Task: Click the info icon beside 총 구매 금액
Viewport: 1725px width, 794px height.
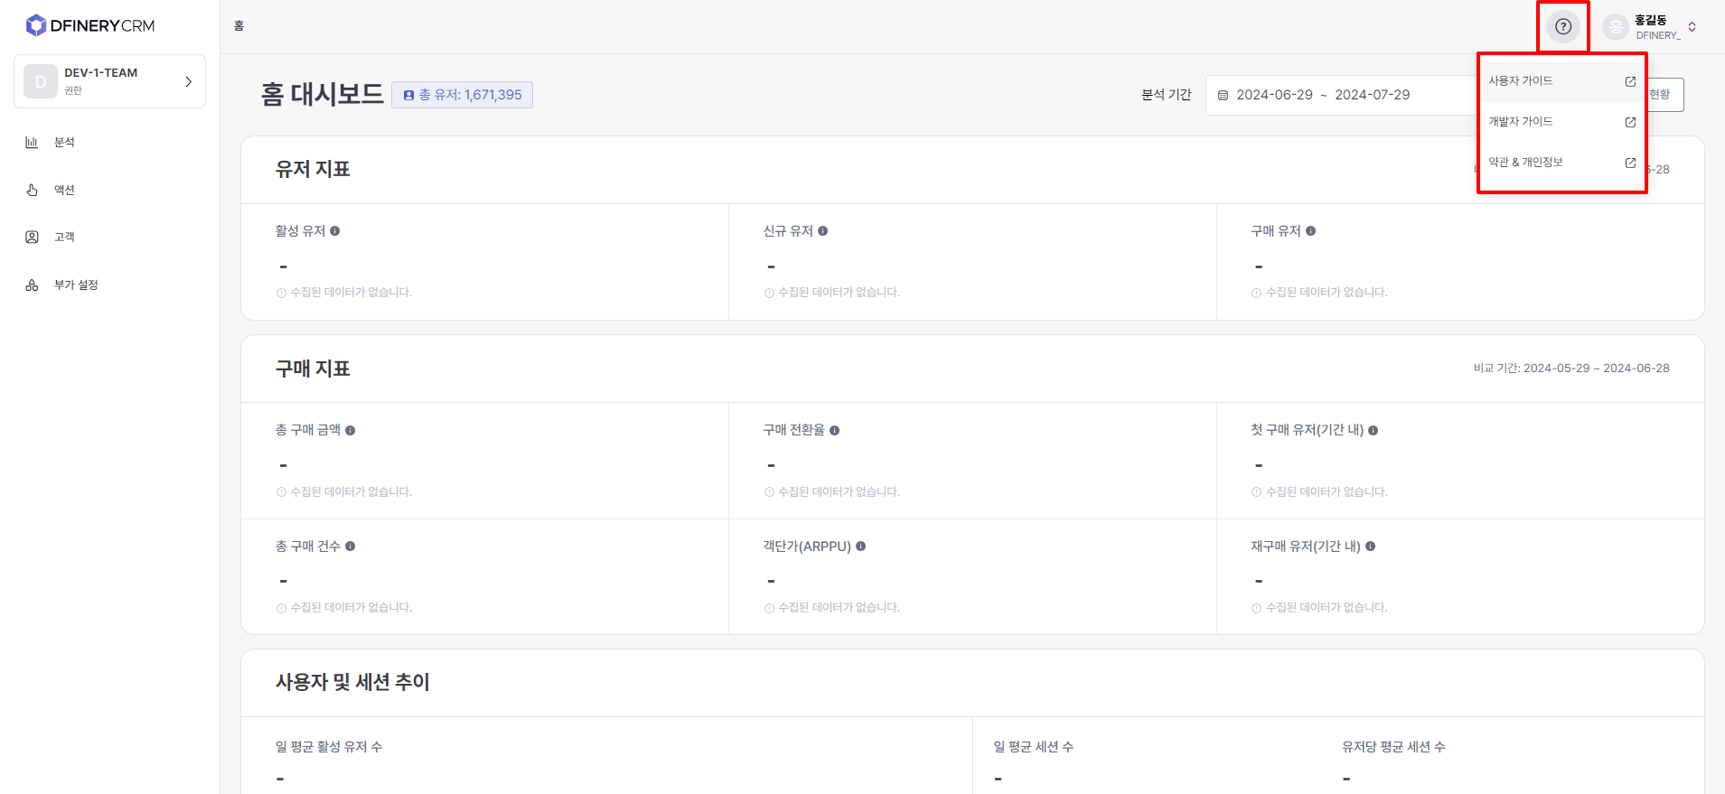Action: [x=351, y=431]
